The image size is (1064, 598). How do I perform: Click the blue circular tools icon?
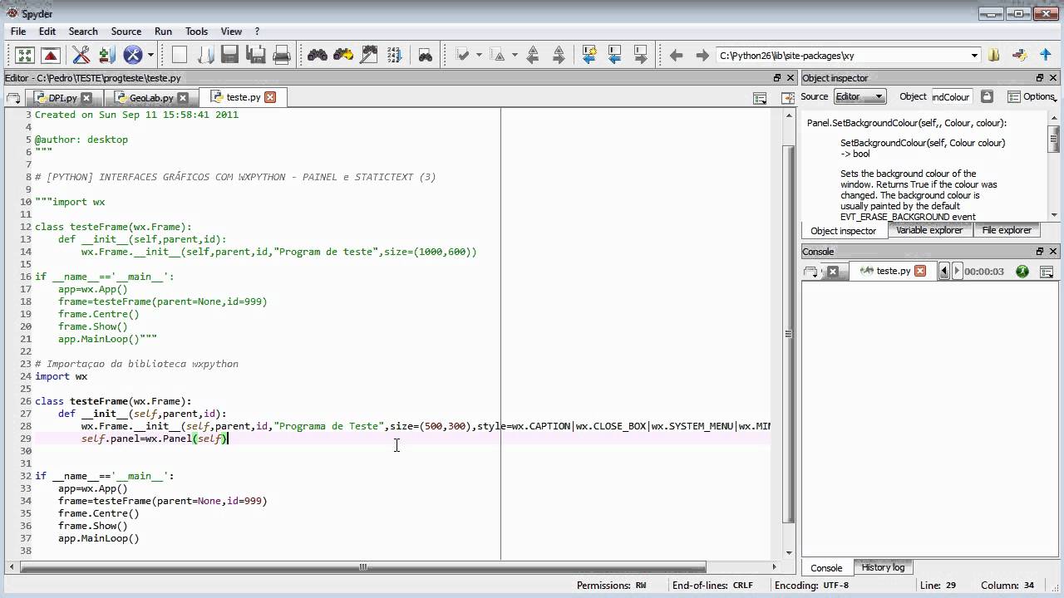132,56
